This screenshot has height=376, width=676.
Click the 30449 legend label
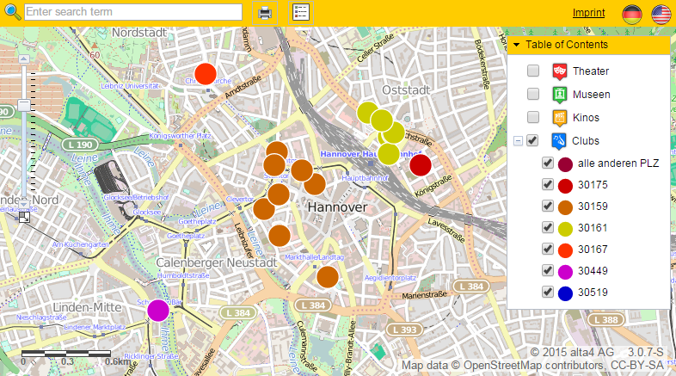coord(593,271)
